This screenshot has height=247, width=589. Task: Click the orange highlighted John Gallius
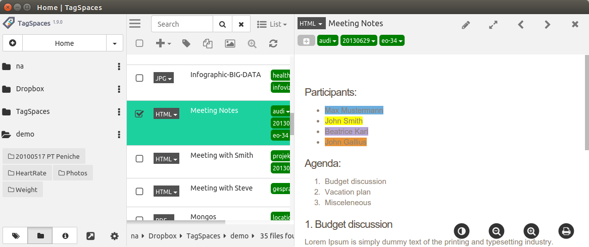346,142
